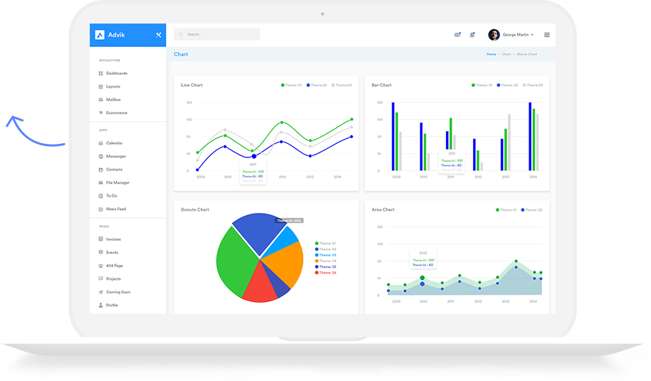
Task: Click the Advik logo icon
Action: (x=100, y=35)
